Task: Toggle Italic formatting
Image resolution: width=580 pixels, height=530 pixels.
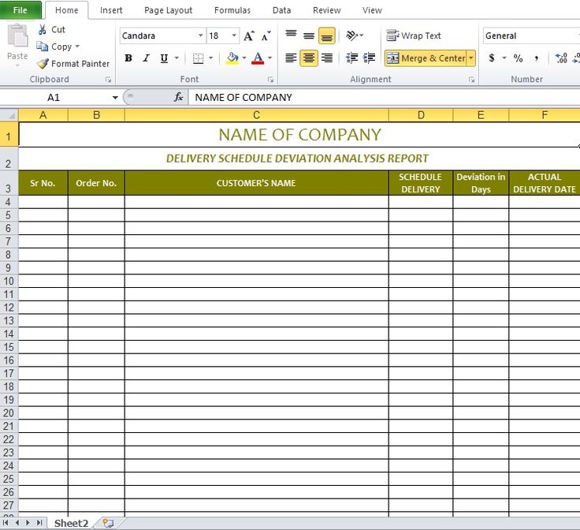Action: coord(147,58)
